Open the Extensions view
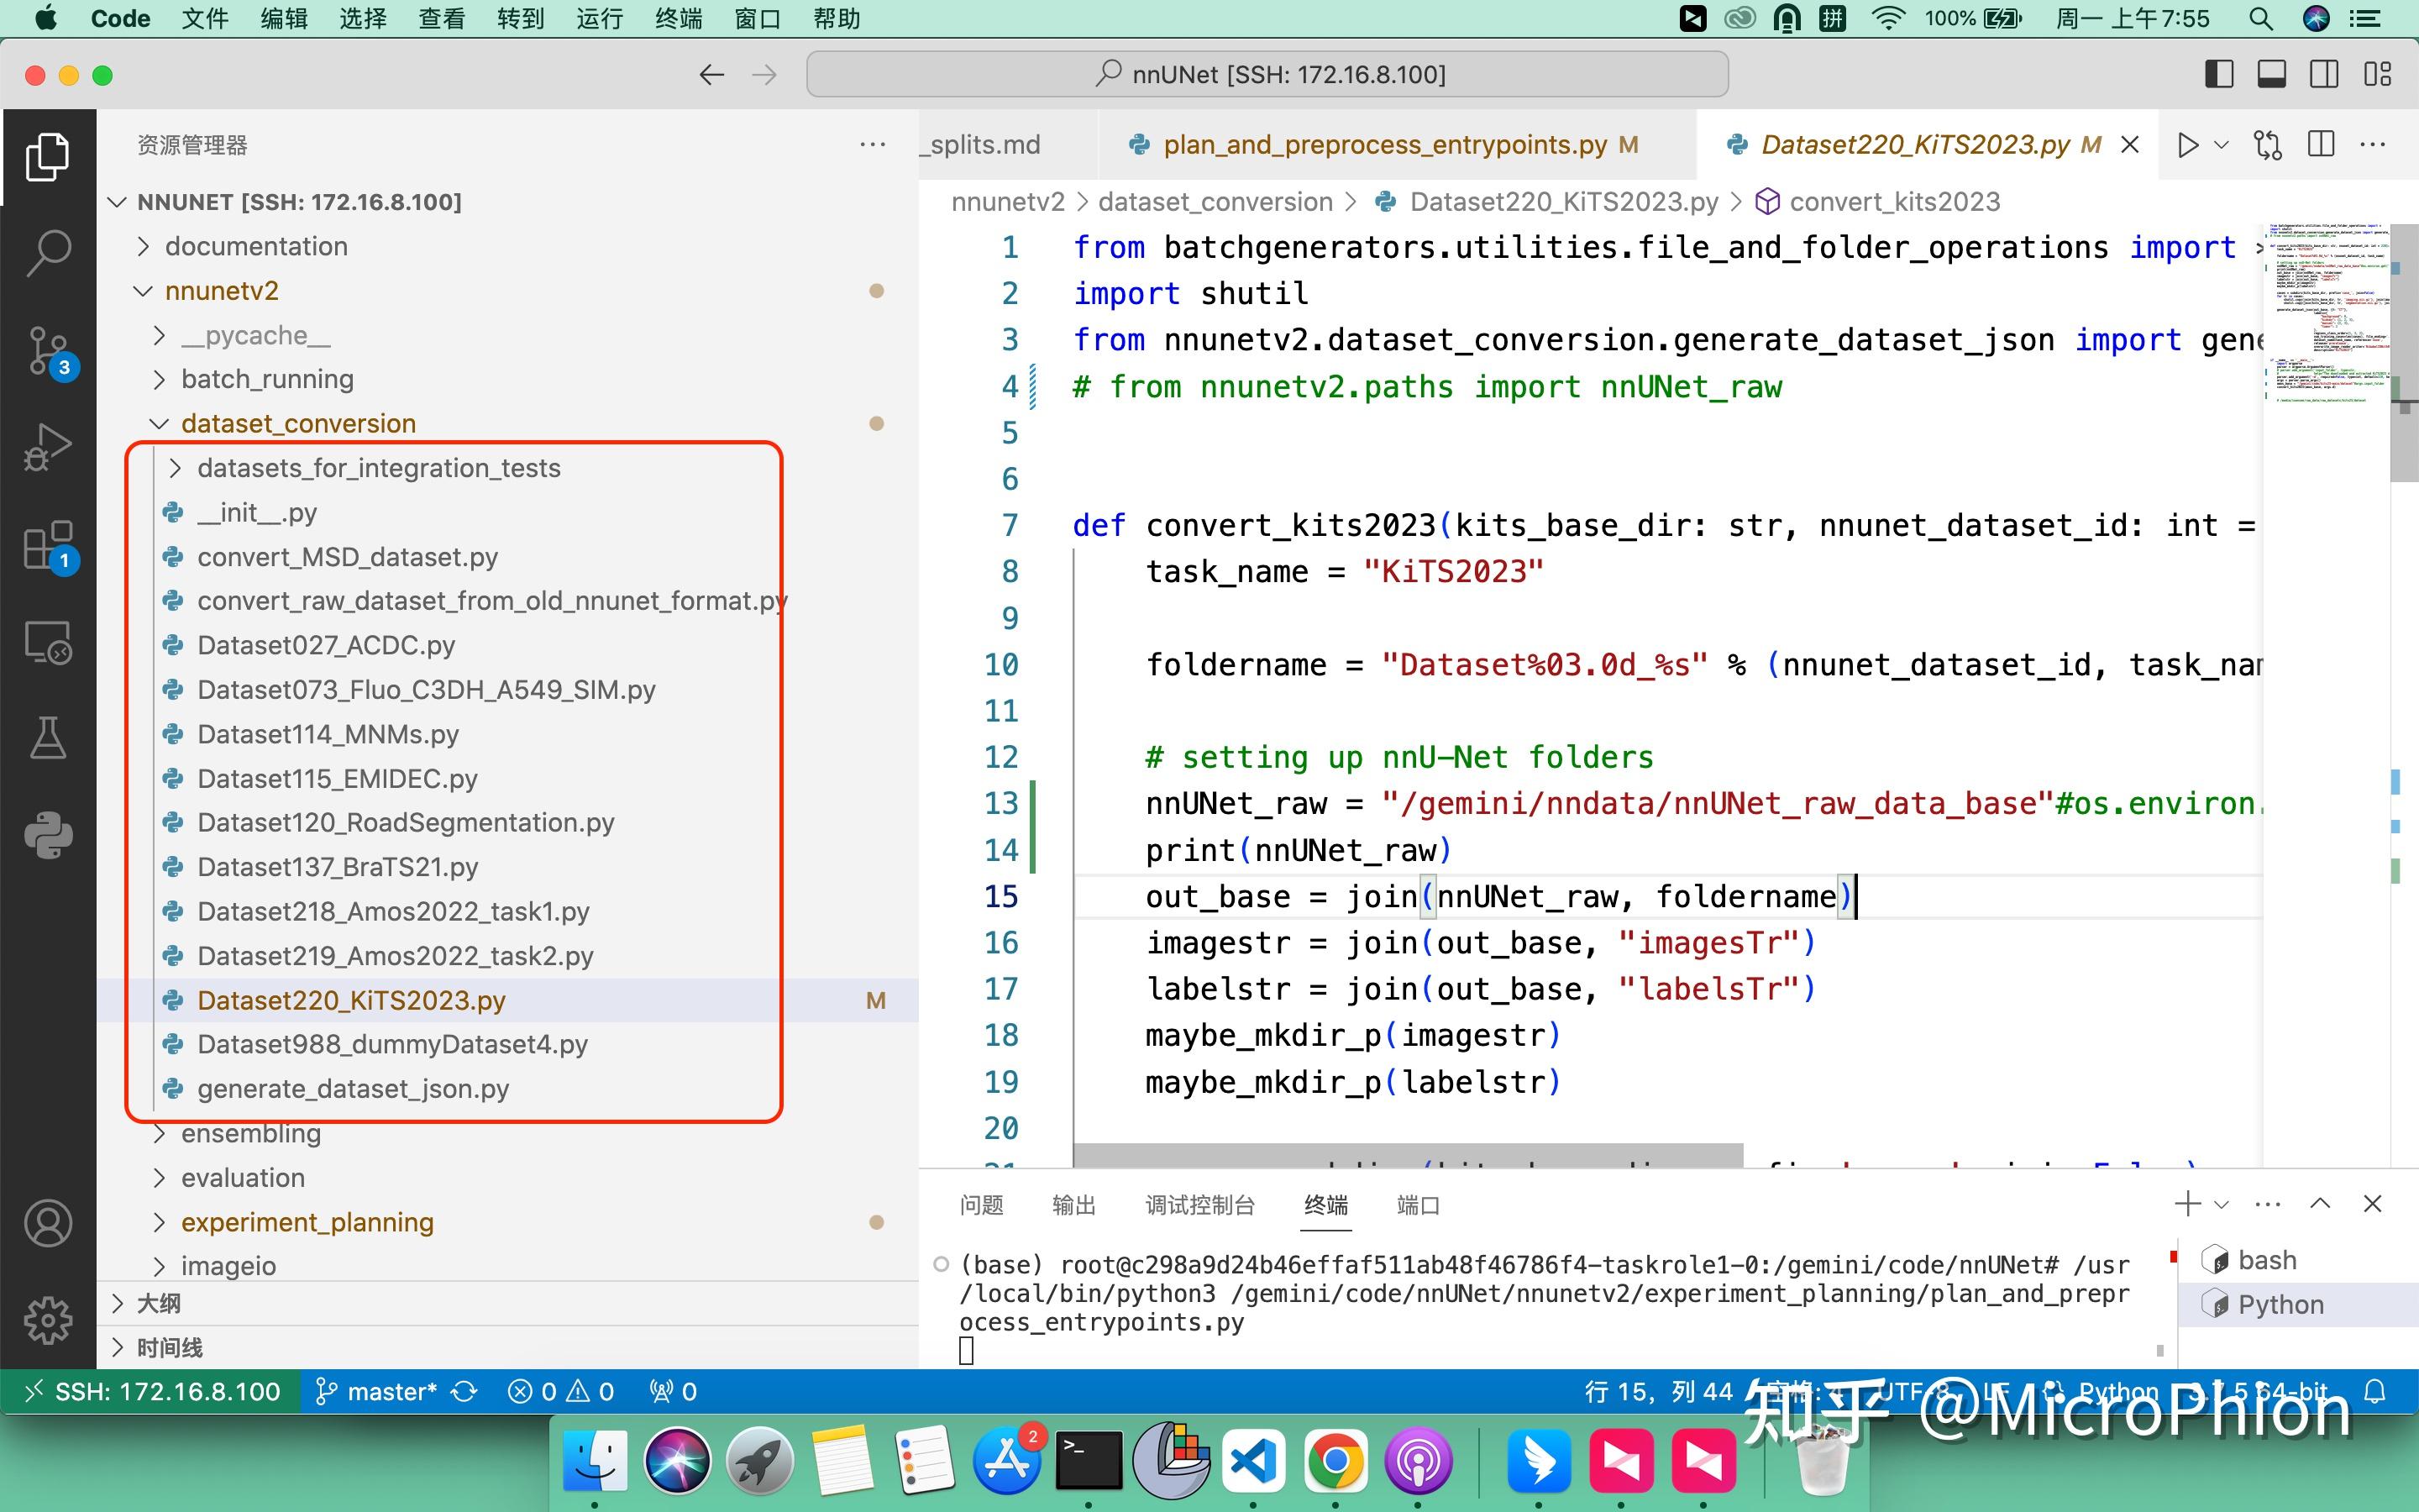The width and height of the screenshot is (2419, 1512). click(47, 545)
